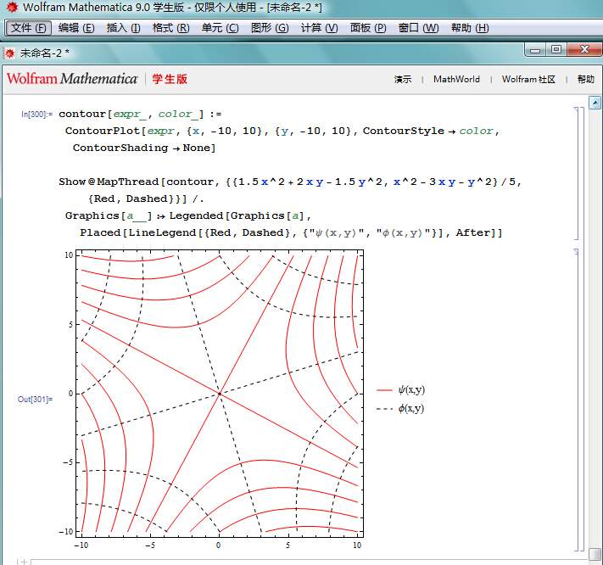Viewport: 603px width, 565px height.
Task: Click the notebook document icon beside 未命名-2
Action: pyautogui.click(x=10, y=52)
